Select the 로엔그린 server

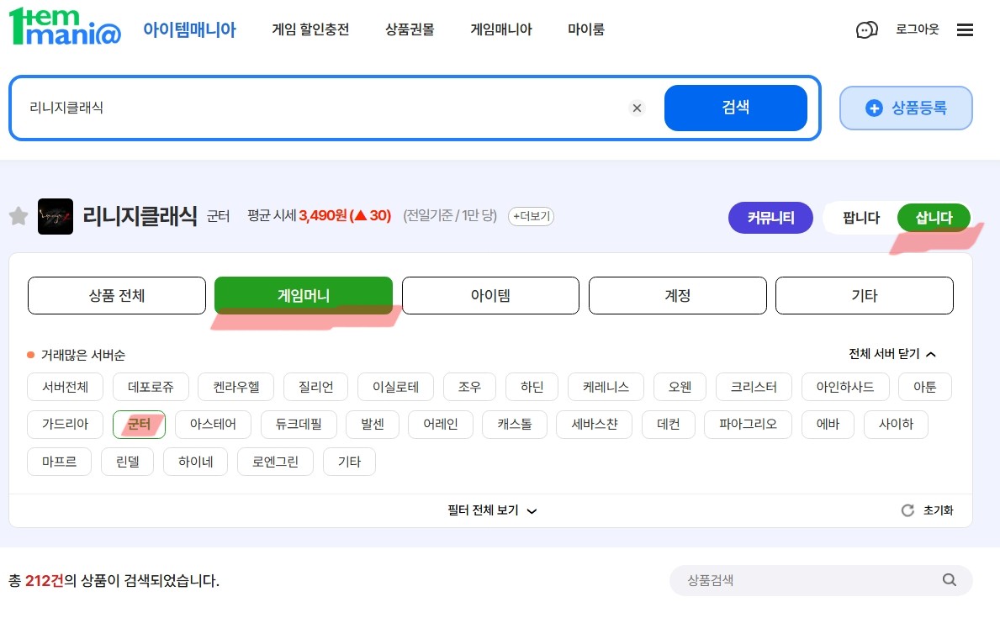point(276,462)
